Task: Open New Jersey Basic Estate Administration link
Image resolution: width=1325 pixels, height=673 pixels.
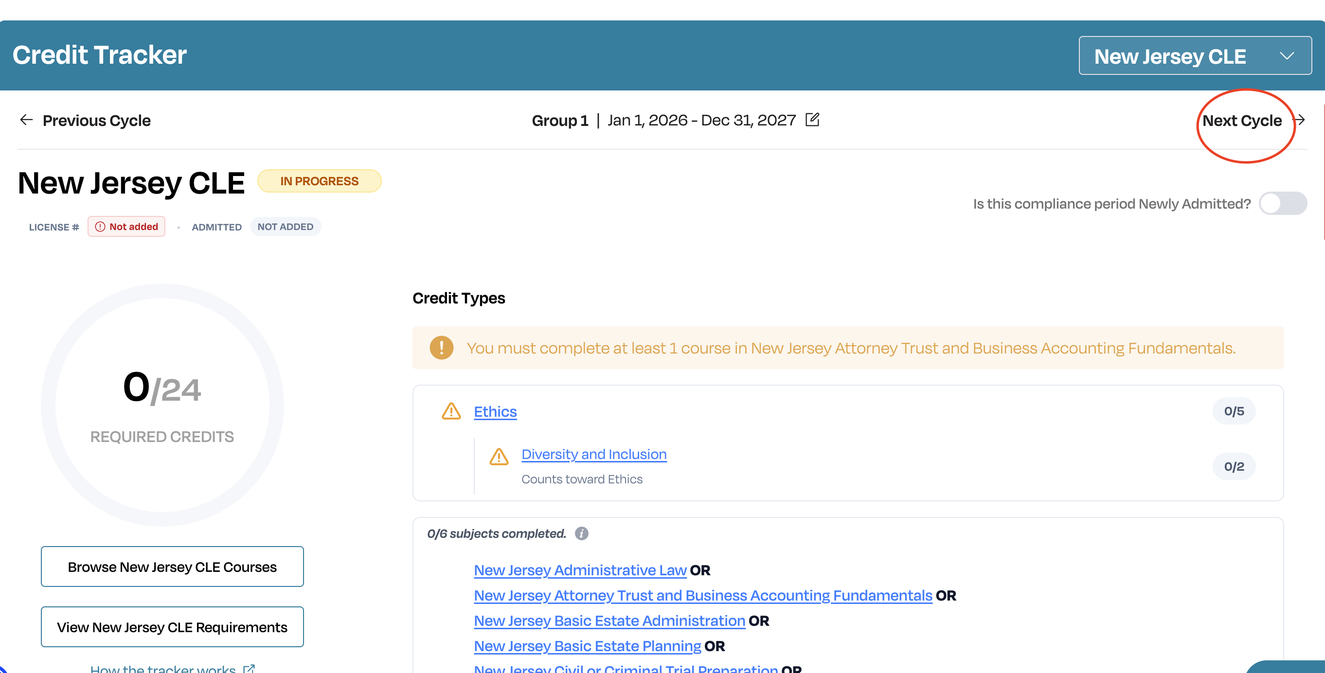Action: click(609, 620)
